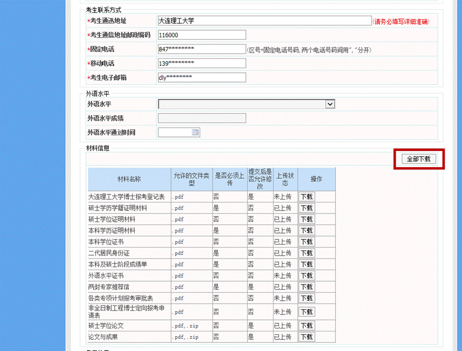Download 硕士学历学籍证明材料 file
This screenshot has width=462, height=351.
306,208
